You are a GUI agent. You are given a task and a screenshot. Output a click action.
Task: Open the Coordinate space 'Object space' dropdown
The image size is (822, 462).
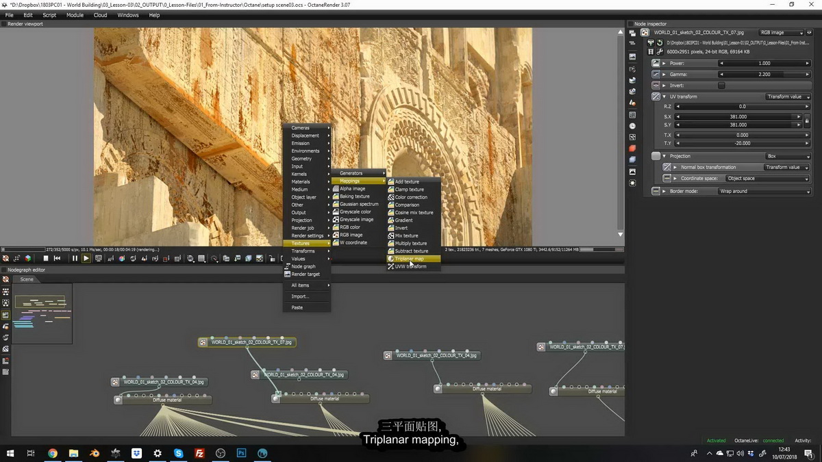tap(768, 179)
